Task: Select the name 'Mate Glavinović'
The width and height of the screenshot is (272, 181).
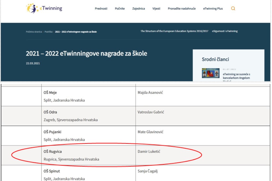Action: pyautogui.click(x=150, y=132)
